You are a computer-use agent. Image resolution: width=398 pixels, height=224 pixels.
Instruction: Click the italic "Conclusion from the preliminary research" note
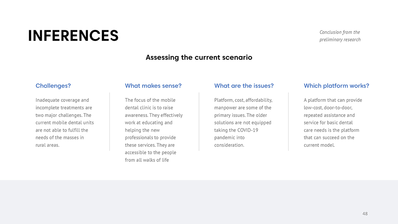point(339,36)
